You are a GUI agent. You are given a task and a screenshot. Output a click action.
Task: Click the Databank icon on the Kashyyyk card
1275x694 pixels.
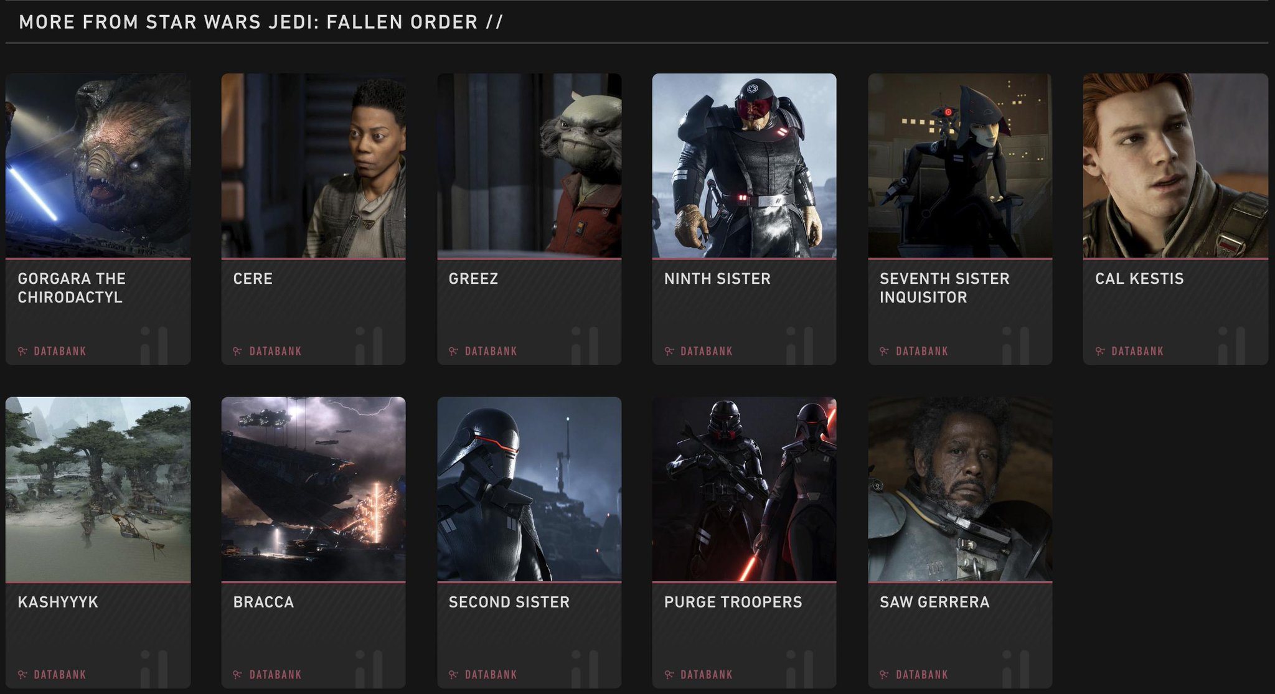click(x=22, y=675)
